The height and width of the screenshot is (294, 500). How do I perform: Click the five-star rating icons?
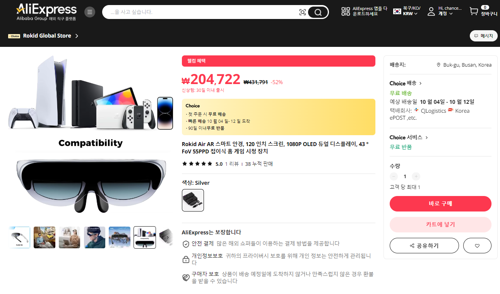coord(197,164)
